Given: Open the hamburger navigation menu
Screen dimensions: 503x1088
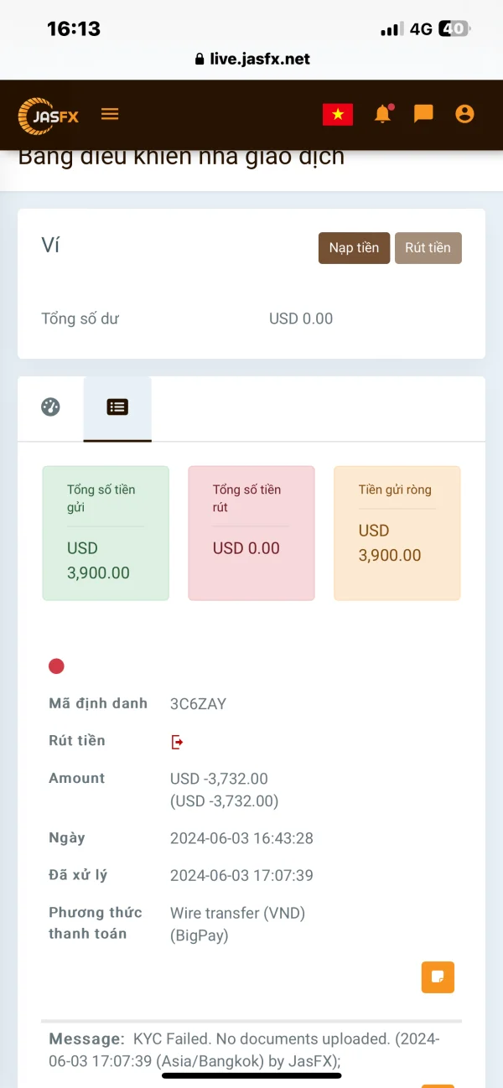Looking at the screenshot, I should [110, 114].
